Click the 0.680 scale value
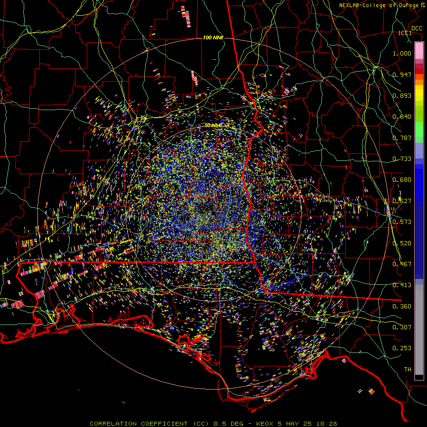 pyautogui.click(x=402, y=180)
